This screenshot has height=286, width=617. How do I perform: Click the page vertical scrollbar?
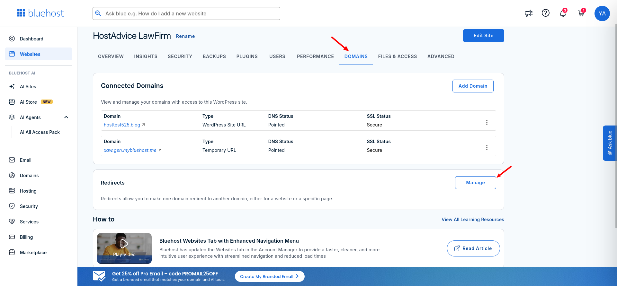[615, 125]
